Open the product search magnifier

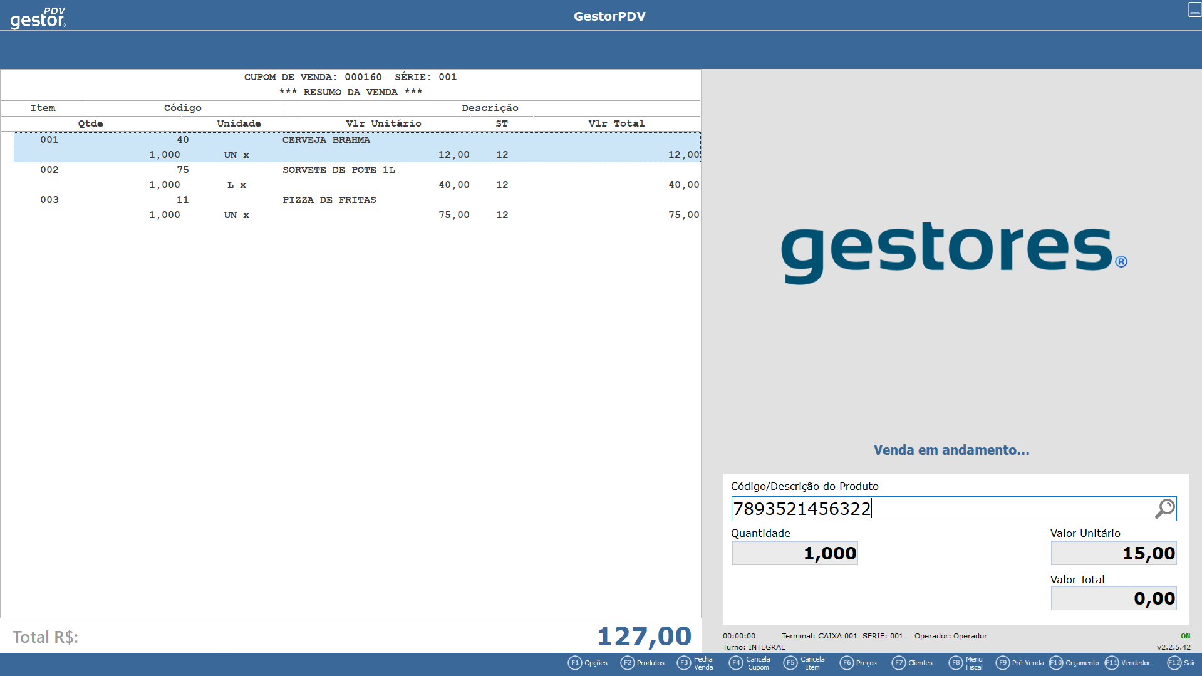(1164, 509)
